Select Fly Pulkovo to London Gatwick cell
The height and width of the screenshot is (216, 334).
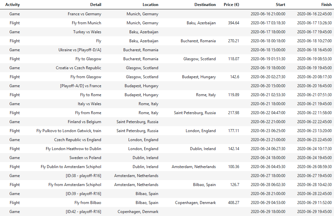(68, 131)
